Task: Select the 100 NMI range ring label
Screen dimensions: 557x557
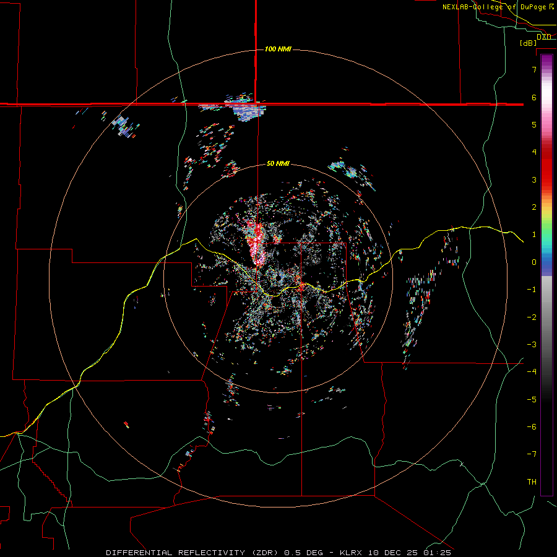Action: (278, 49)
